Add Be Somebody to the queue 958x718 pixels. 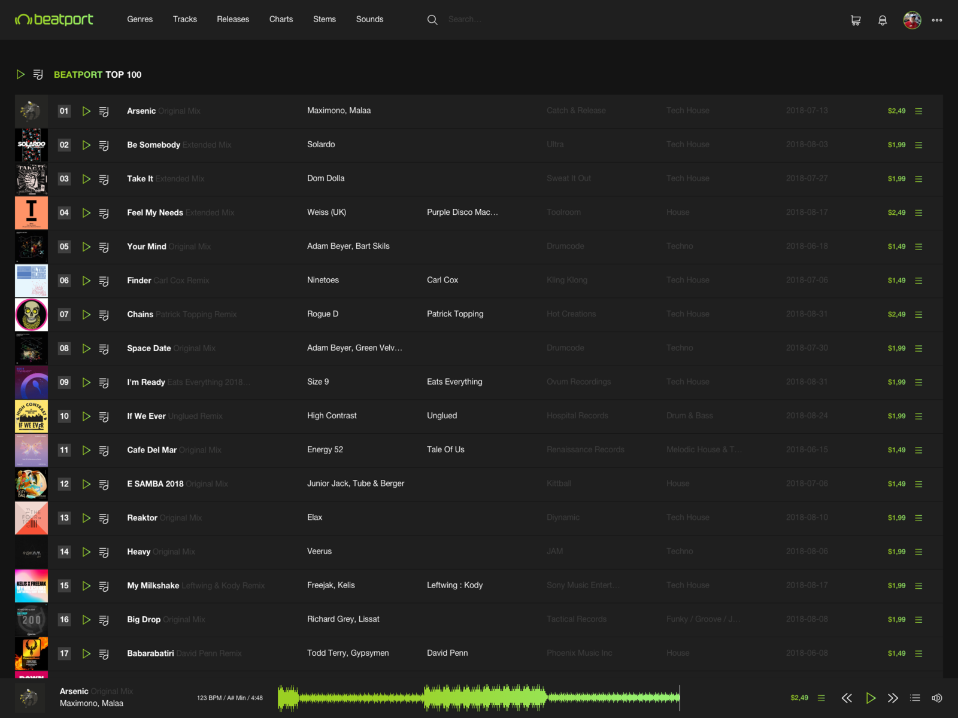tap(104, 145)
